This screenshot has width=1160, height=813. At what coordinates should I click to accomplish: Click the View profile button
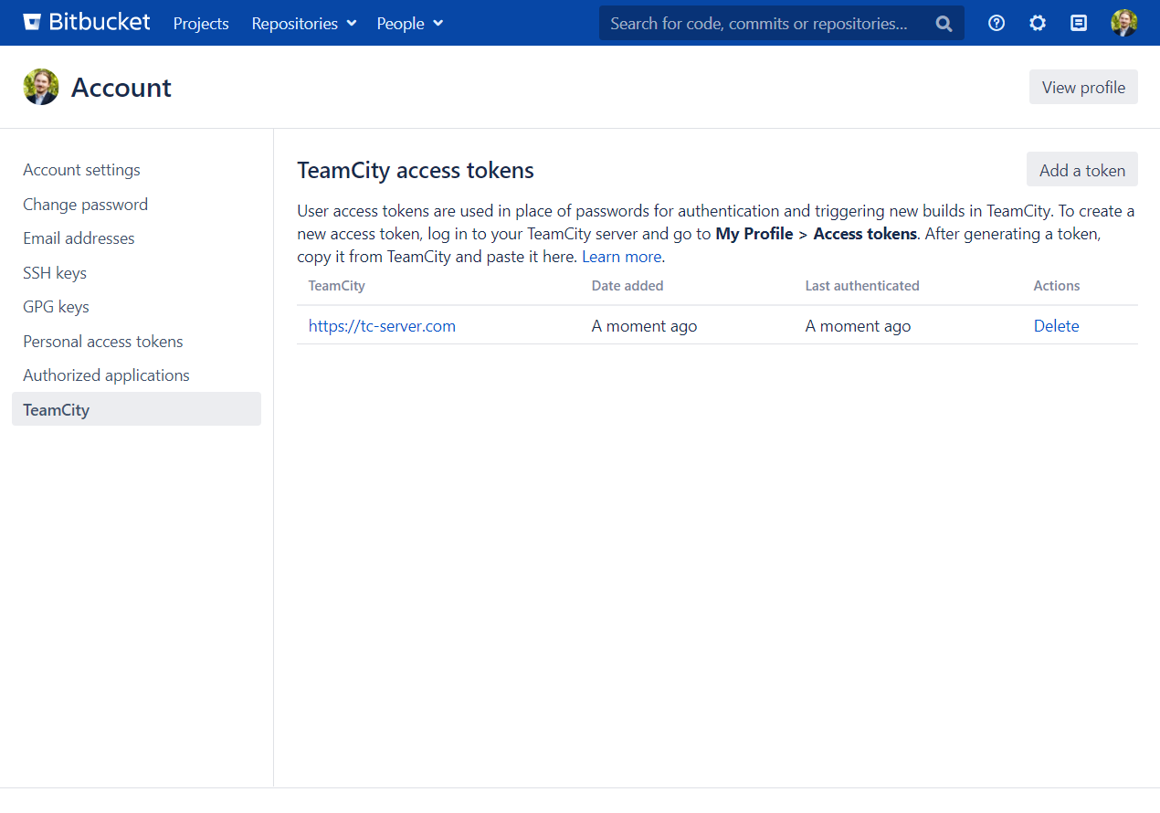coord(1083,87)
